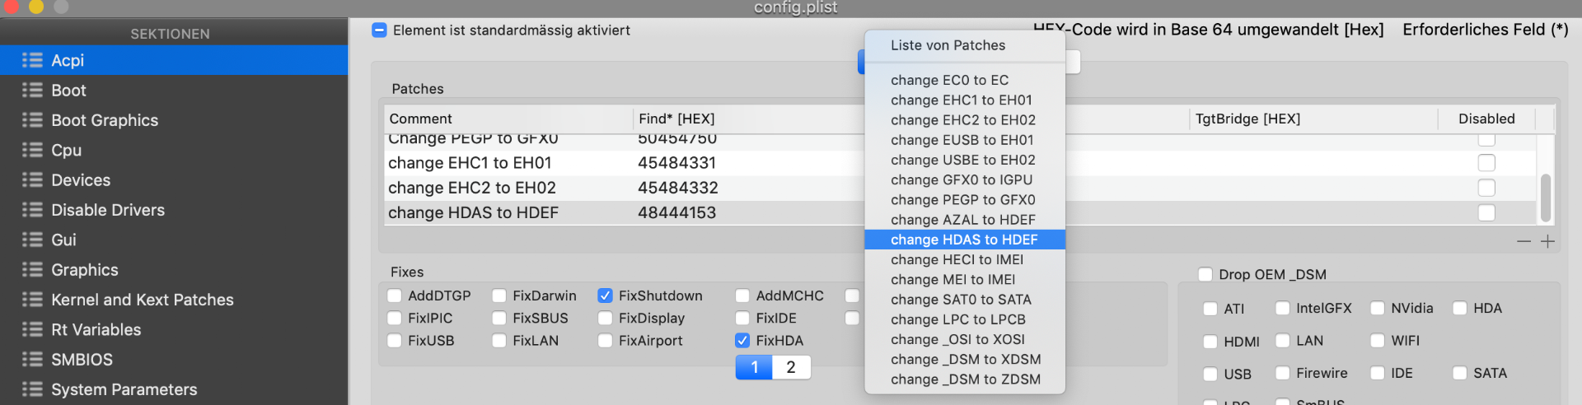
Task: Click the Devices section list icon
Action: pyautogui.click(x=32, y=180)
